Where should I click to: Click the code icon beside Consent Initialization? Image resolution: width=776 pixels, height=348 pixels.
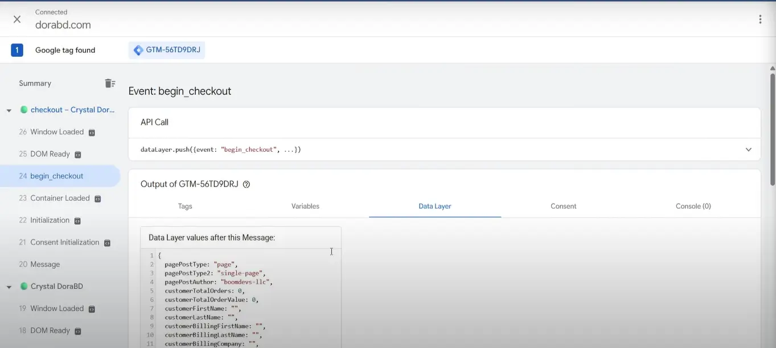tap(107, 243)
